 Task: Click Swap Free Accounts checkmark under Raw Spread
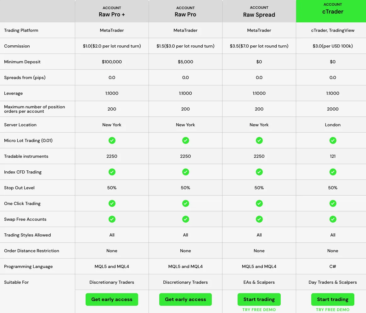click(x=259, y=219)
